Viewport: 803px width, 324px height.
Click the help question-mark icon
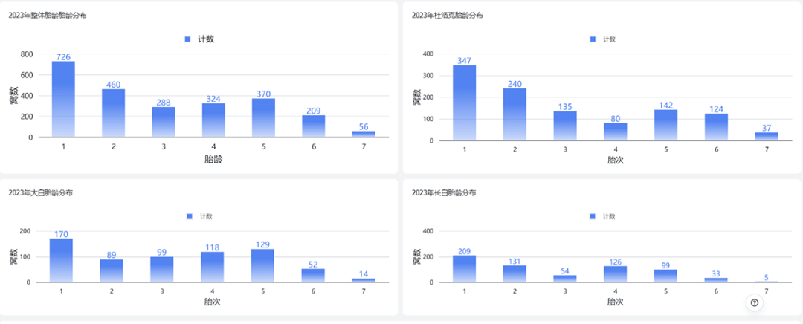[x=755, y=302]
